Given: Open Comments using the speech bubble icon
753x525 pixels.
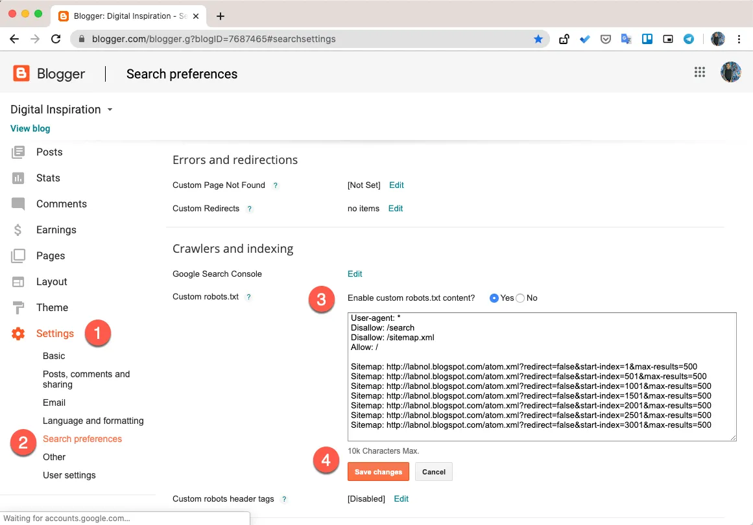Looking at the screenshot, I should pos(18,204).
